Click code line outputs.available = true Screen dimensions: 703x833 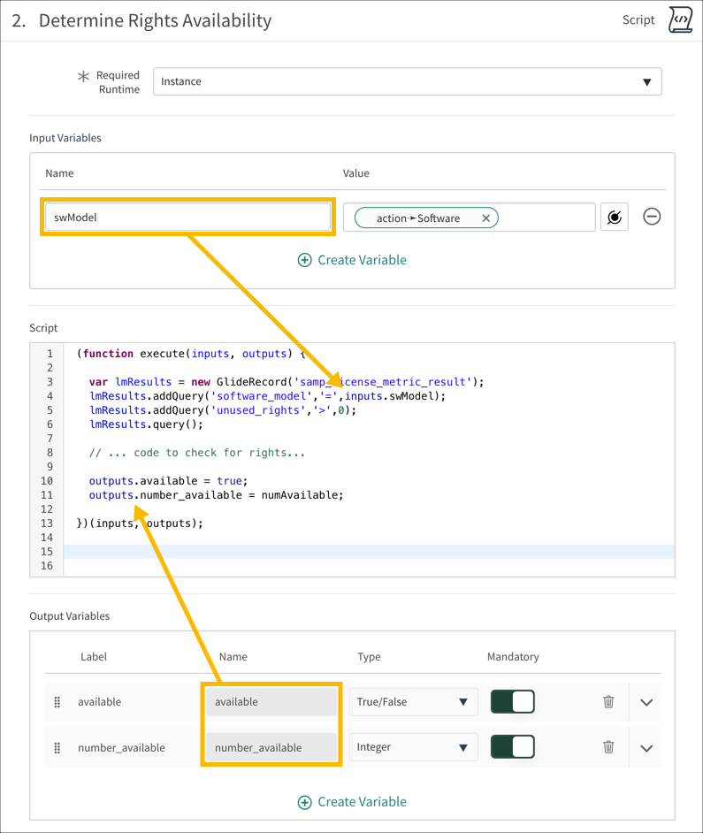168,481
